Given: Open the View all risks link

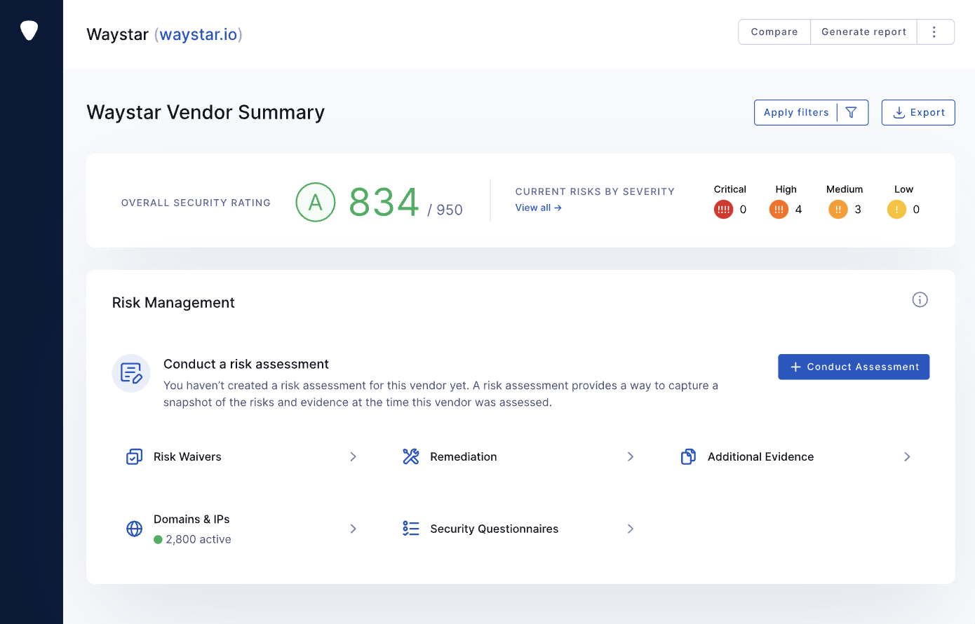Looking at the screenshot, I should 538,208.
